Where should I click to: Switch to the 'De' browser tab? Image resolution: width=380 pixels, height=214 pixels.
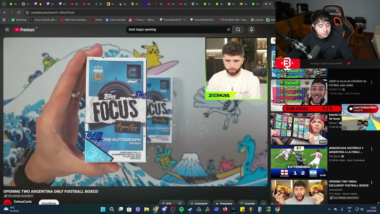pyautogui.click(x=99, y=4)
